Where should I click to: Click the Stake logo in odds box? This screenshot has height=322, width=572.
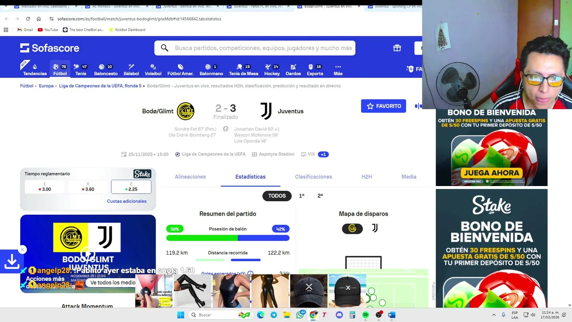click(x=142, y=174)
